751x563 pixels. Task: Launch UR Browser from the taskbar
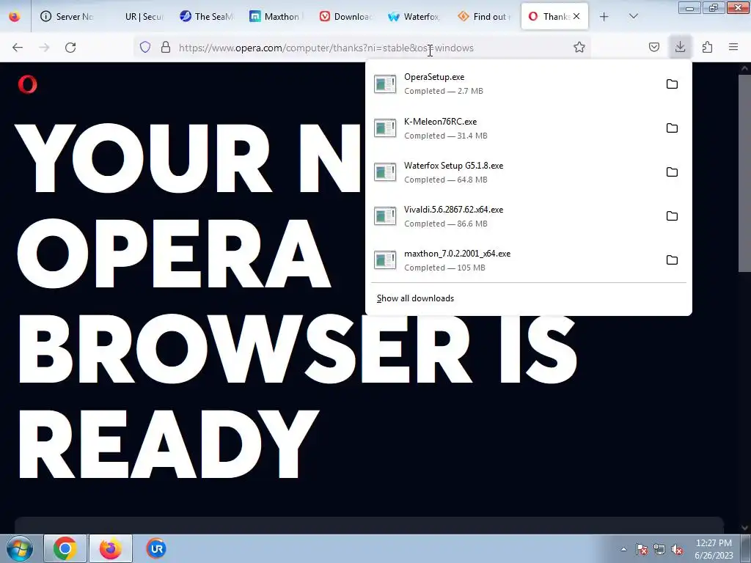point(156,548)
